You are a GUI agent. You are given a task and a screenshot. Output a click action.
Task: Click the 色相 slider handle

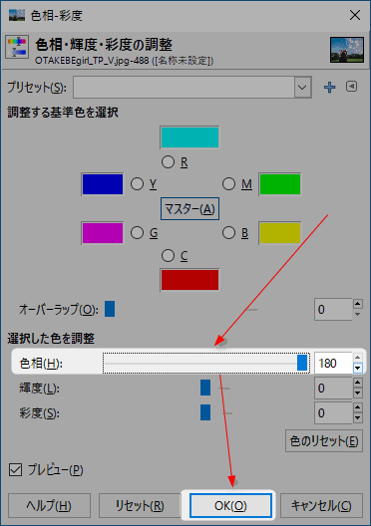(302, 363)
